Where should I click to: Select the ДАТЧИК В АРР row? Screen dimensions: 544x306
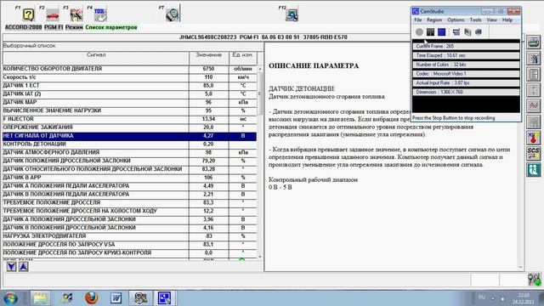130,178
